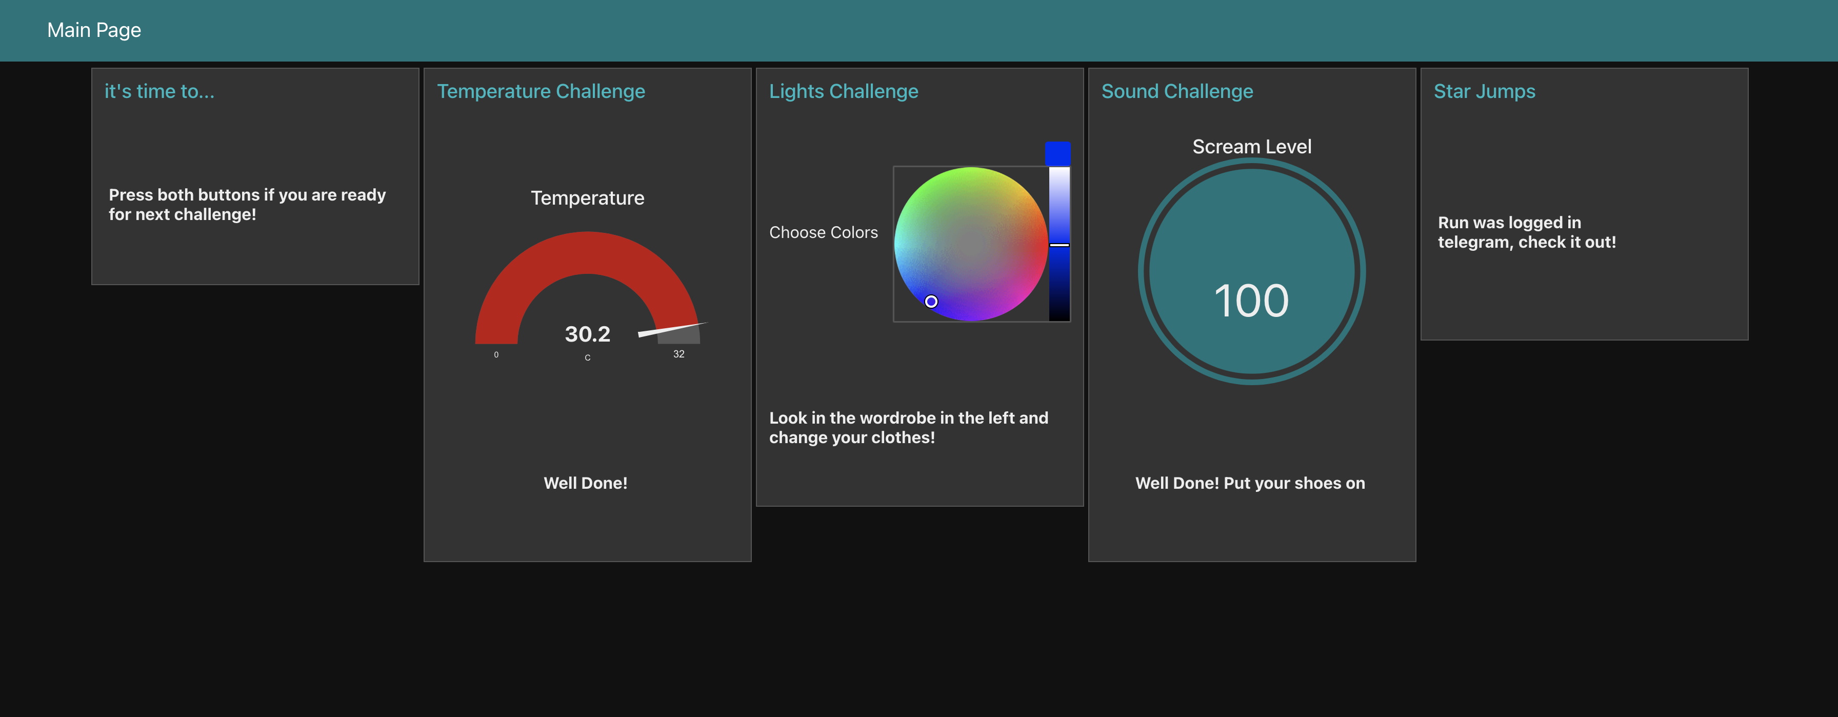Click the Sound Challenge card title

pyautogui.click(x=1176, y=91)
